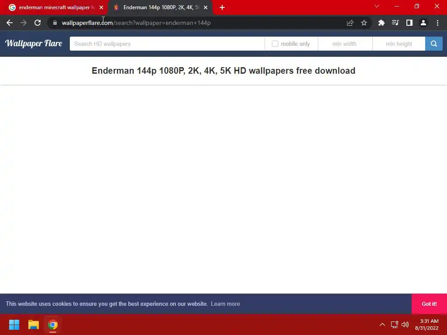Click the Chrome taskbar icon
The height and width of the screenshot is (335, 447).
[53, 325]
